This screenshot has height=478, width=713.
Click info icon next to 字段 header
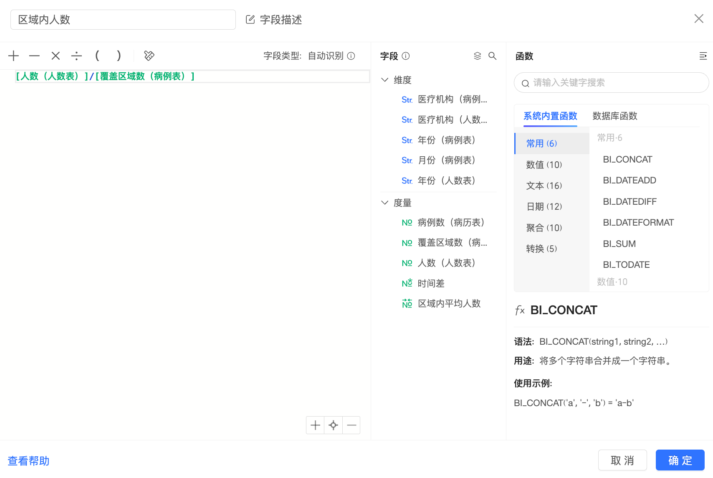click(406, 56)
